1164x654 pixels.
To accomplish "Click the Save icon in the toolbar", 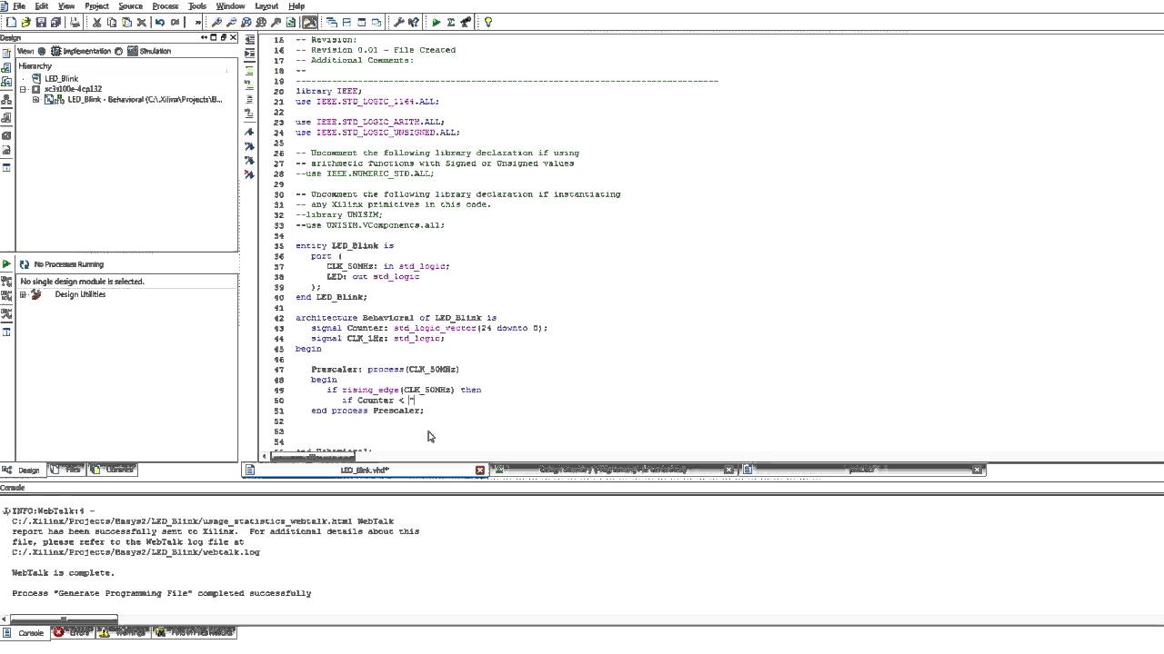I will (x=41, y=22).
